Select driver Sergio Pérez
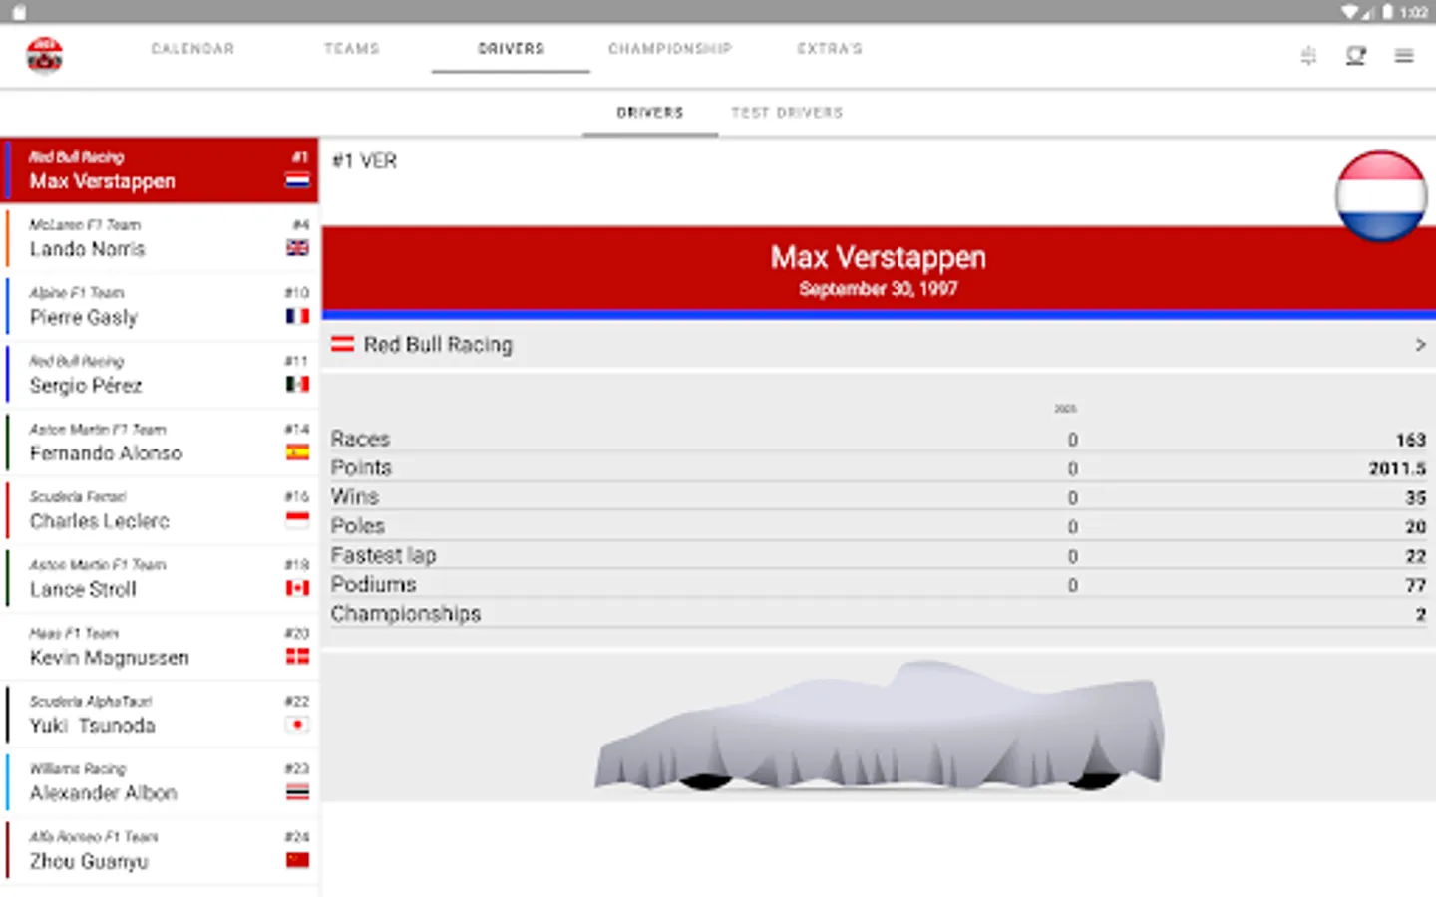The height and width of the screenshot is (897, 1436). point(160,375)
